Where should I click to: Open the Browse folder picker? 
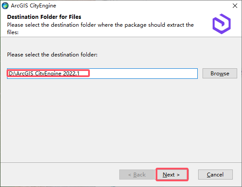[220, 74]
